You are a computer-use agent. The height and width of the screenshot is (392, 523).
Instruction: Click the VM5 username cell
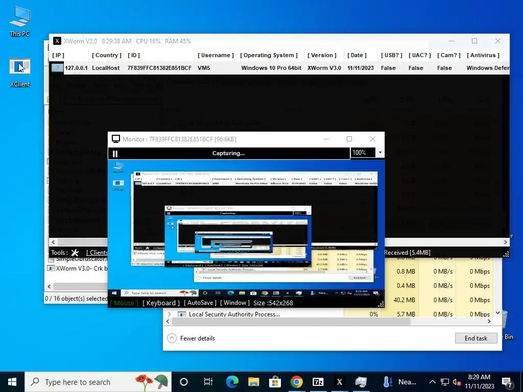click(x=204, y=68)
